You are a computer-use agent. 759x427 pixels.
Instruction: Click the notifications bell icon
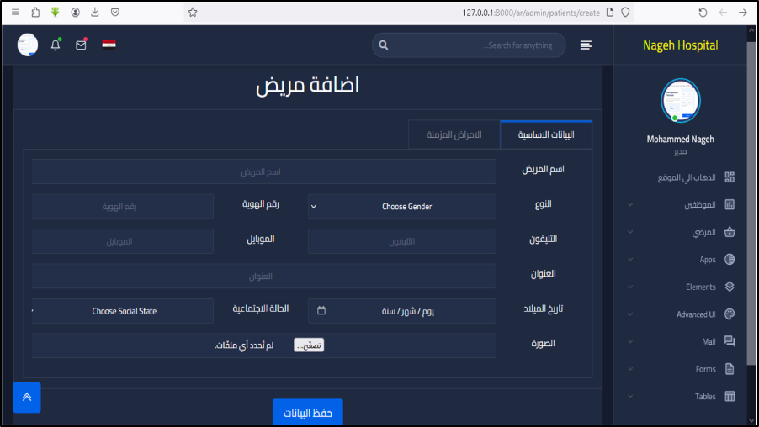(56, 45)
